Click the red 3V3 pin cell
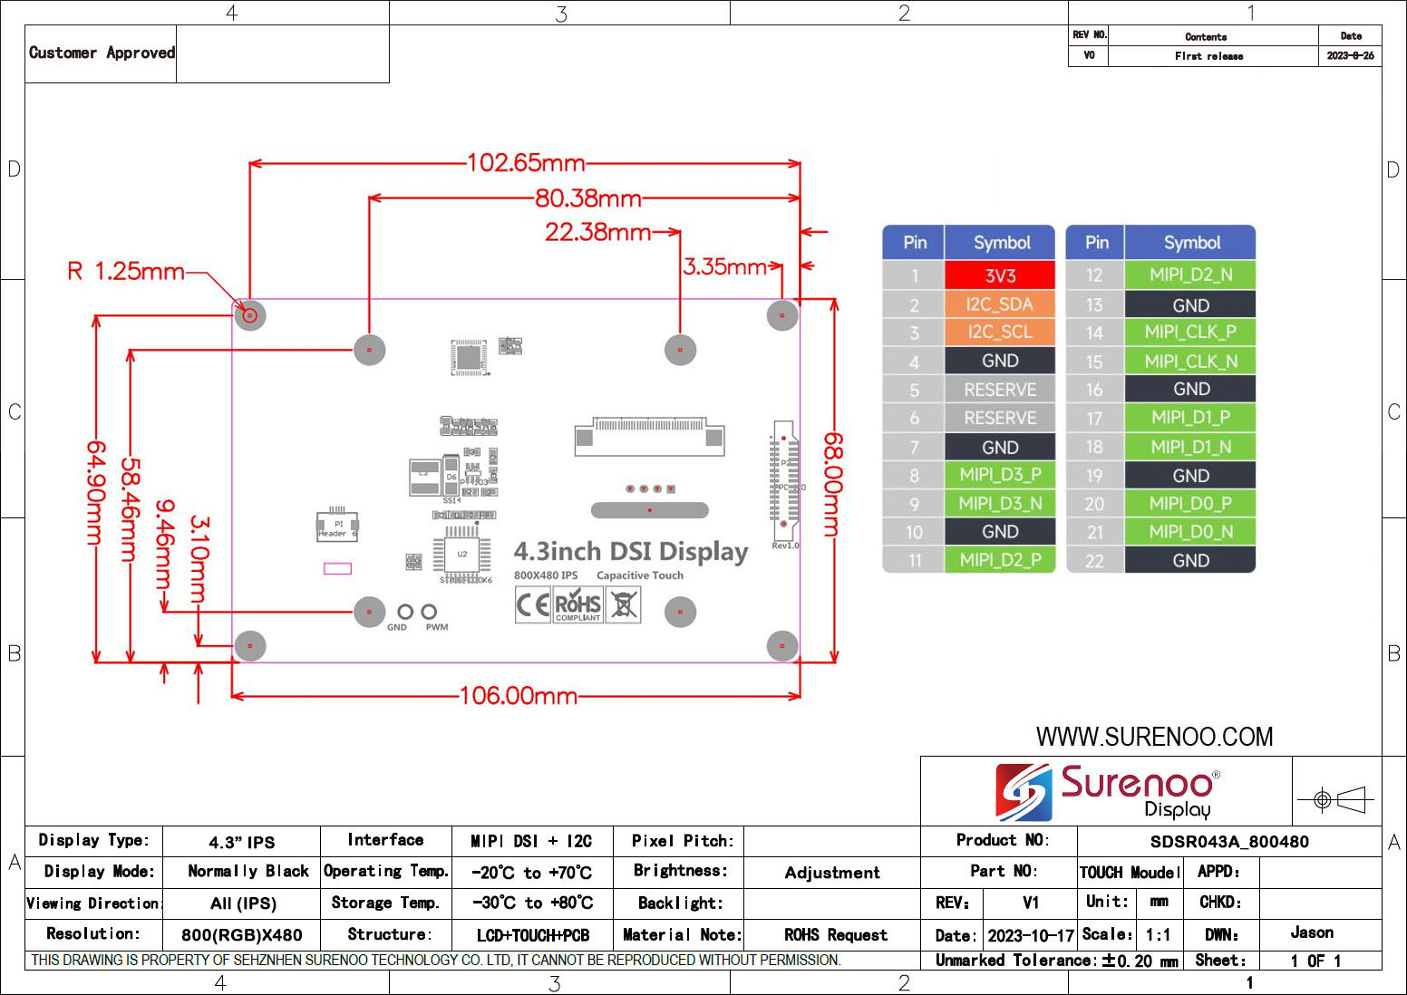 click(x=1000, y=275)
